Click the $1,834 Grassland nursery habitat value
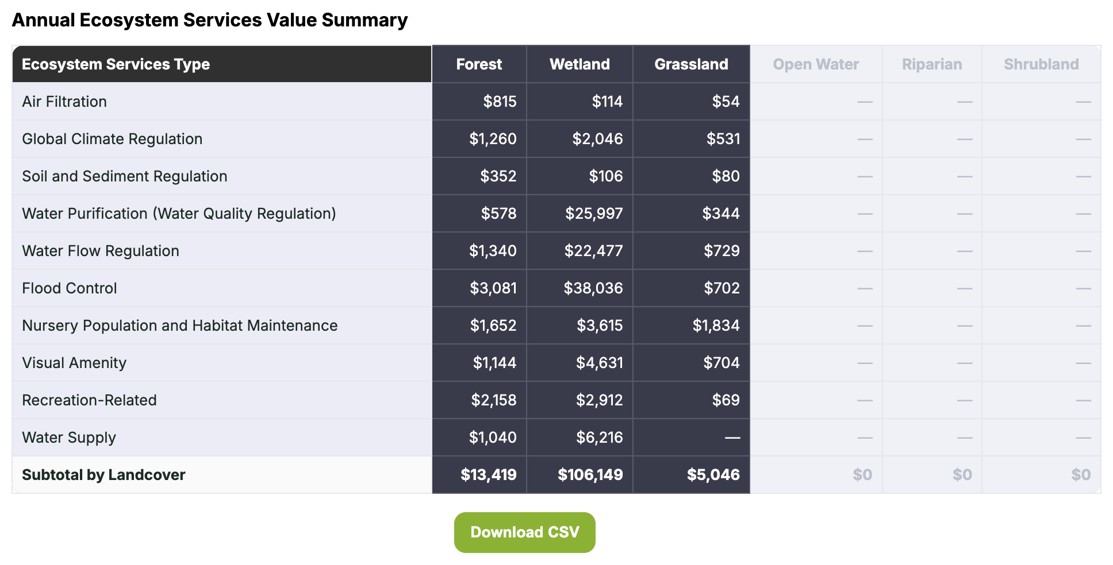 pos(716,326)
